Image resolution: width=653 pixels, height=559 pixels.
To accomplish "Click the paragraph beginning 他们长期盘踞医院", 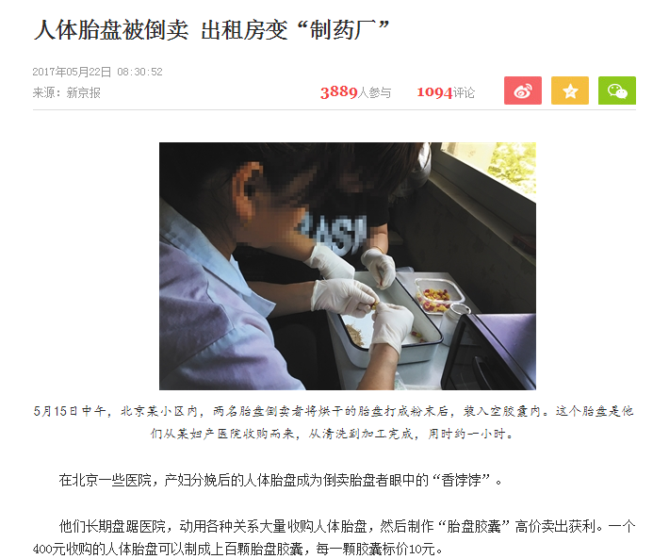I will (334, 537).
